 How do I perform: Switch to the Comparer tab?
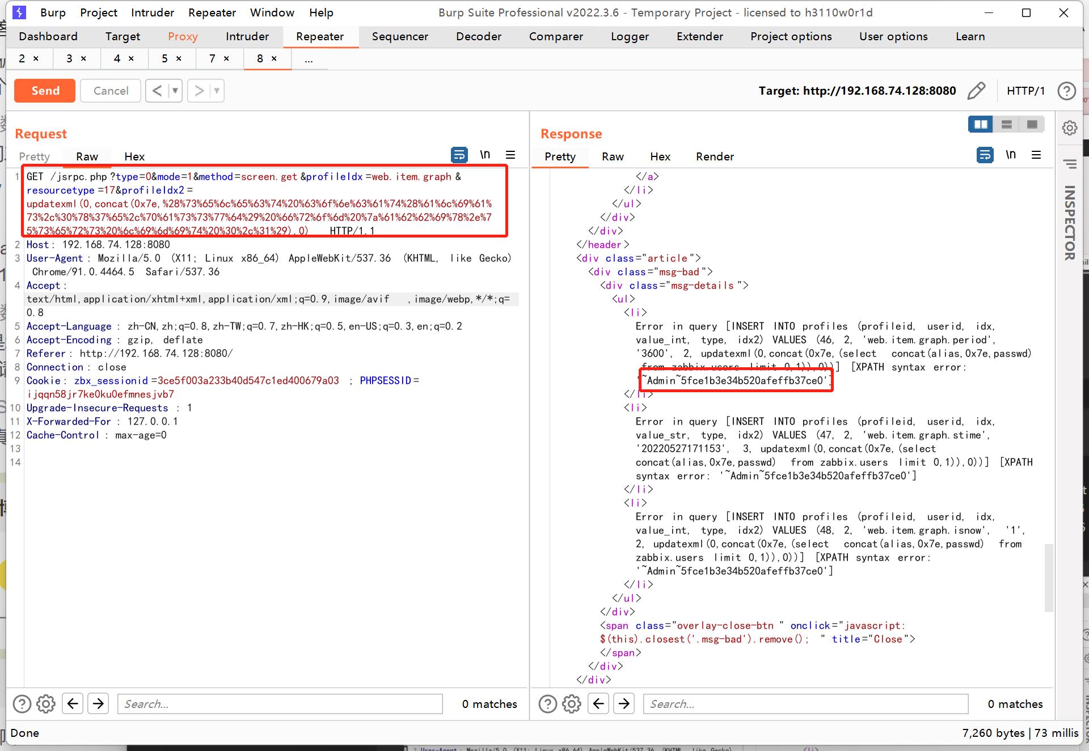tap(556, 36)
